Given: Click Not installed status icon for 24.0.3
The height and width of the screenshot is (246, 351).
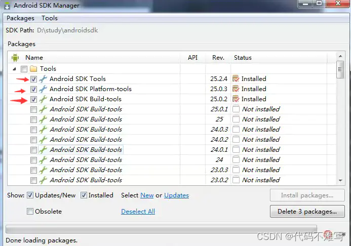Looking at the screenshot, I should point(236,129).
